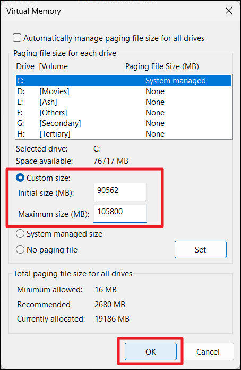The height and width of the screenshot is (370, 241).
Task: Click the Paging File Size column header
Action: tap(162, 66)
